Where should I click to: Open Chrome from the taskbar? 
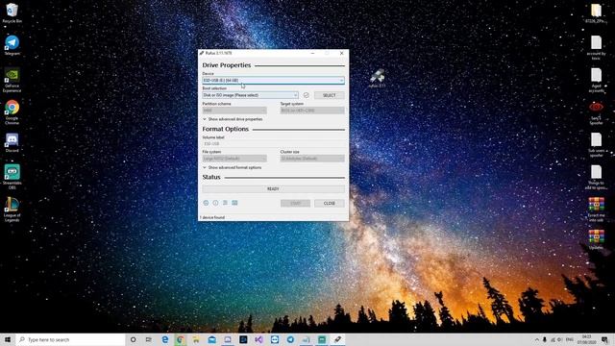pyautogui.click(x=181, y=339)
